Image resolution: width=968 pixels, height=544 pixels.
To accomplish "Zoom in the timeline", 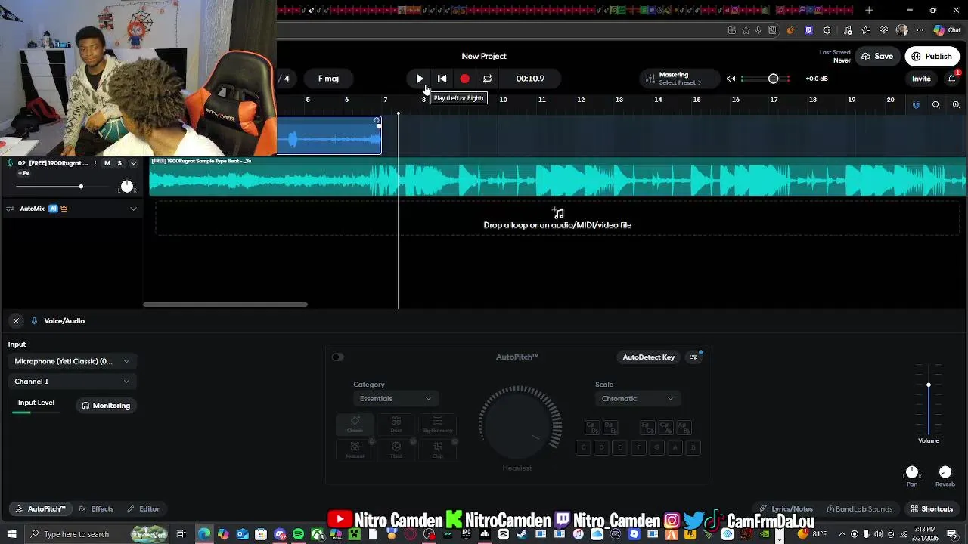I will 956,105.
